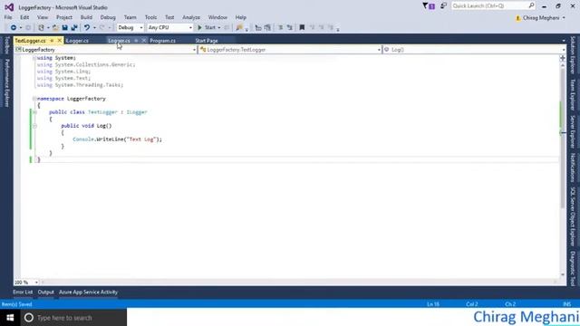Switch to the ILogger.cs tab
Image resolution: width=580 pixels, height=326 pixels.
pos(77,41)
